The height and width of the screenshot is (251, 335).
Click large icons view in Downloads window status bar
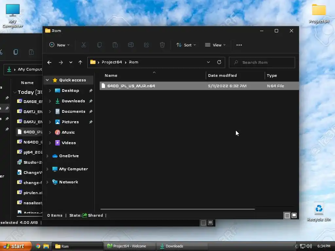(210, 223)
